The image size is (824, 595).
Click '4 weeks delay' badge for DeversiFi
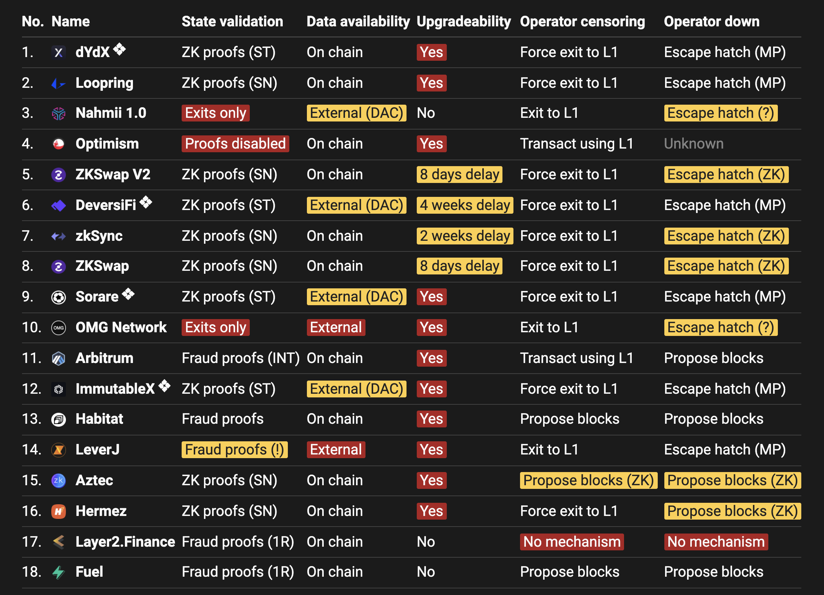[x=465, y=205]
